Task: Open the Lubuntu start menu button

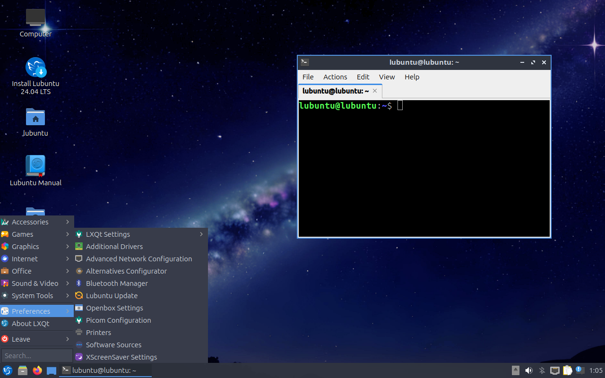Action: pyautogui.click(x=8, y=370)
